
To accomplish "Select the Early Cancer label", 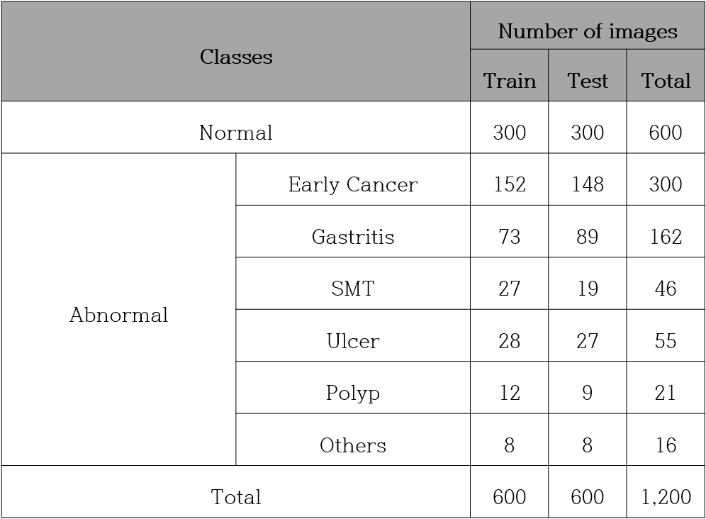I will coord(353,179).
